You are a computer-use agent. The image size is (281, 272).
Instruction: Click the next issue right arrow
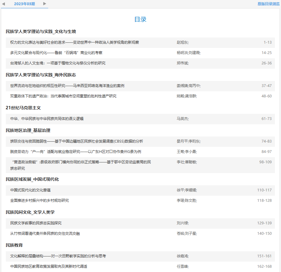click(45, 4)
